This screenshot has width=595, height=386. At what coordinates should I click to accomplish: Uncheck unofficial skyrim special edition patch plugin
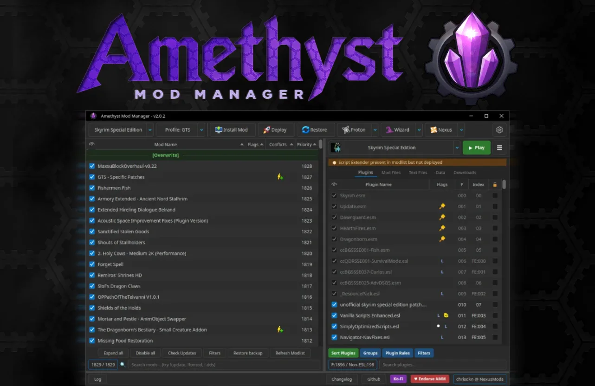coord(334,304)
